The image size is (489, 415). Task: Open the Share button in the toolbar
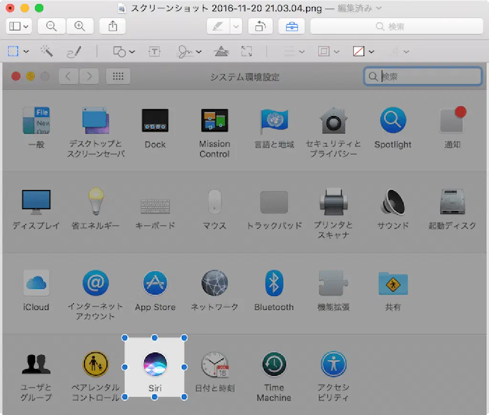click(113, 27)
